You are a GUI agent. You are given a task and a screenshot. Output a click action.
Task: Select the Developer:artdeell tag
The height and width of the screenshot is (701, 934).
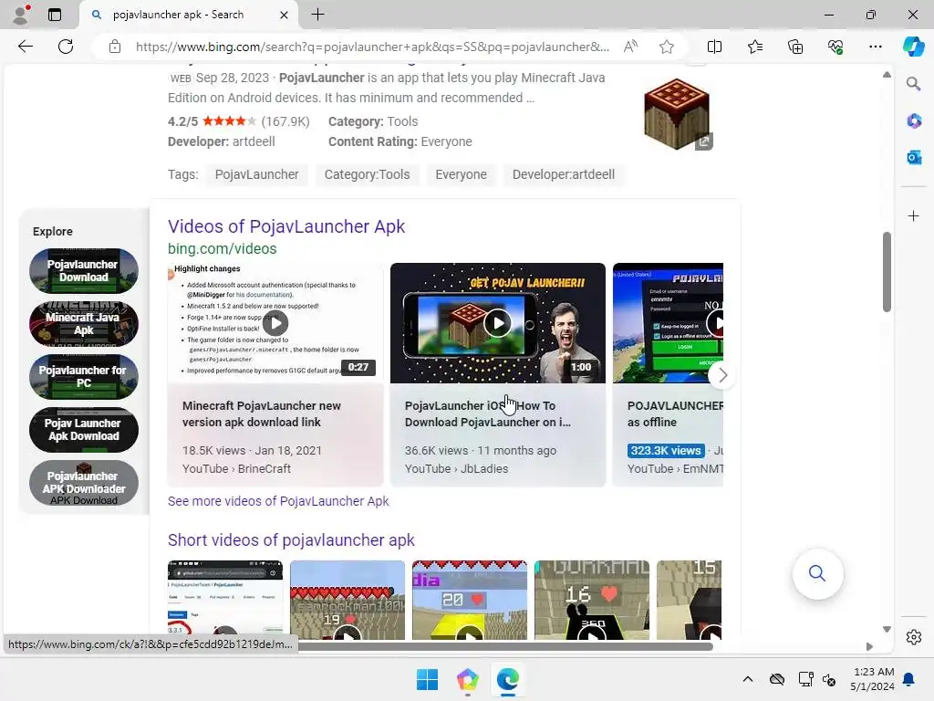coord(564,174)
